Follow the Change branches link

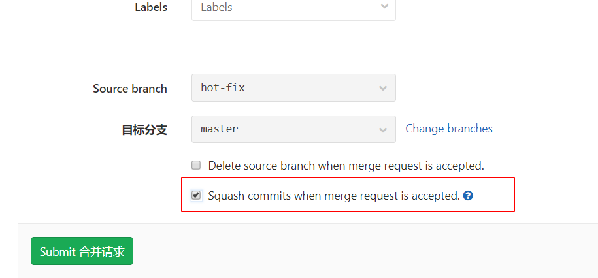(x=449, y=129)
